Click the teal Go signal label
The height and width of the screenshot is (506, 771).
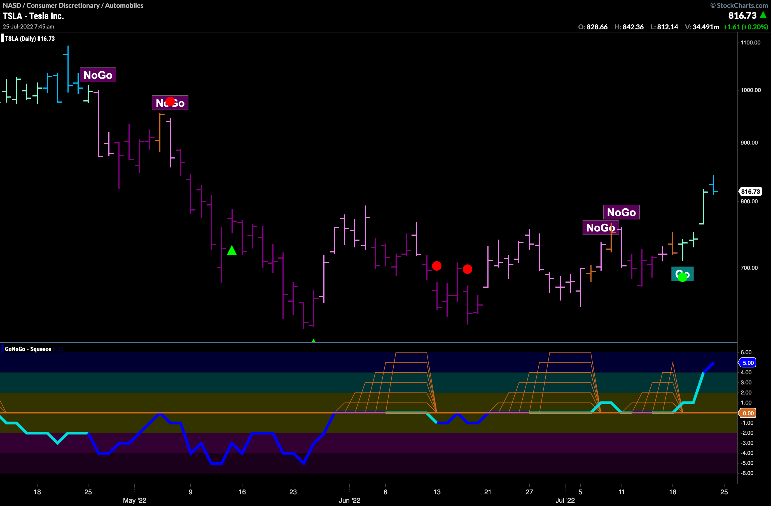(683, 274)
